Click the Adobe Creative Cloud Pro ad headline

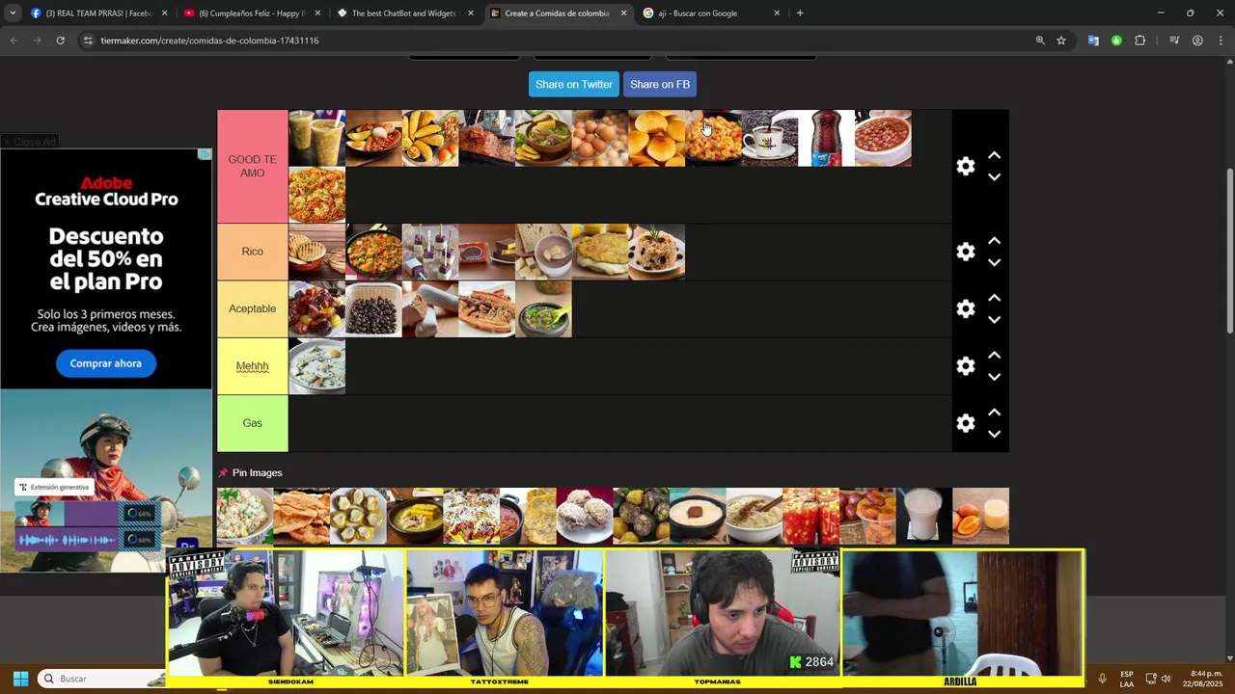click(106, 191)
